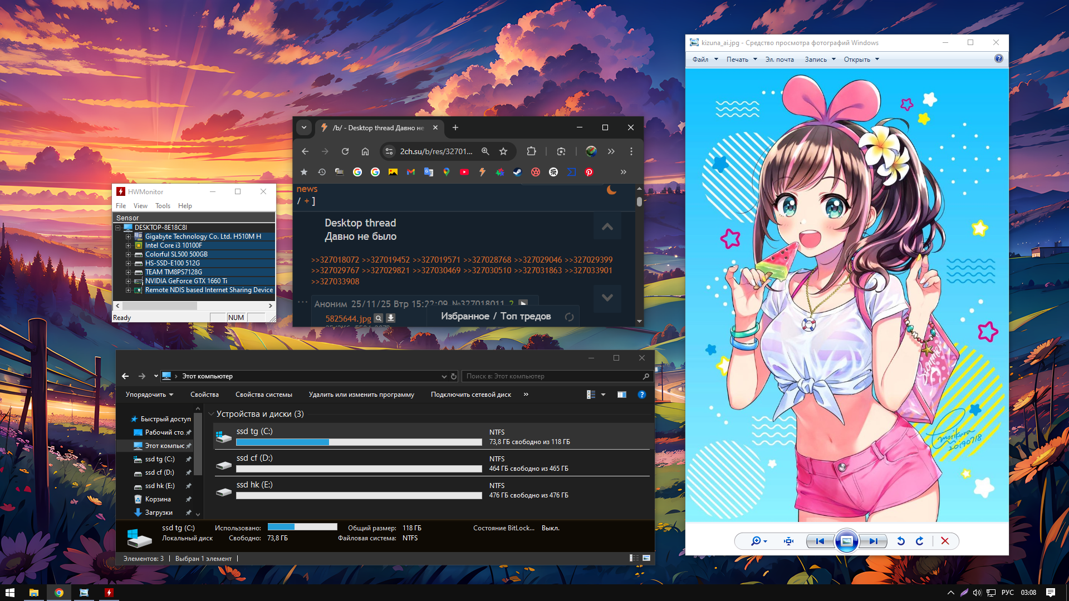The height and width of the screenshot is (601, 1069).
Task: Open the Tools menu in HWMonitor
Action: (x=163, y=206)
